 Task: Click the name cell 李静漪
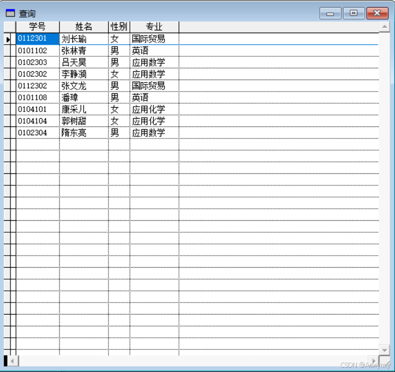click(84, 74)
